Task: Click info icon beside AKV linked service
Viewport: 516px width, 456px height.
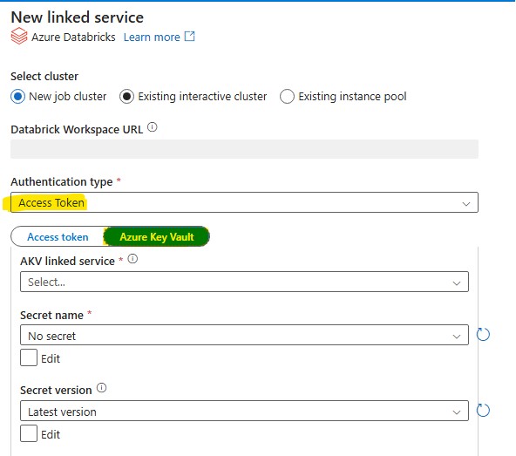Action: 132,259
